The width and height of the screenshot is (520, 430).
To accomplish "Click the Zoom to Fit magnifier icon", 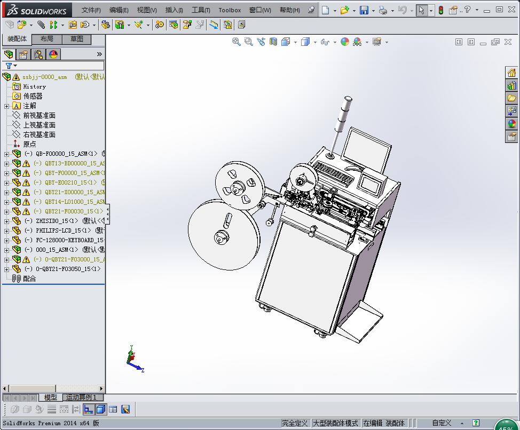I will 237,42.
